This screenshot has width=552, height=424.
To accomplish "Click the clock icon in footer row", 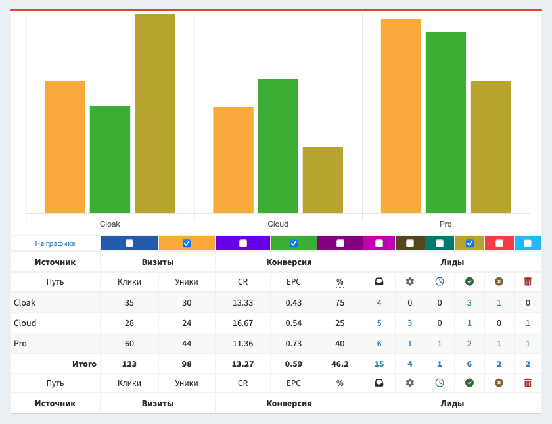I will tap(440, 383).
